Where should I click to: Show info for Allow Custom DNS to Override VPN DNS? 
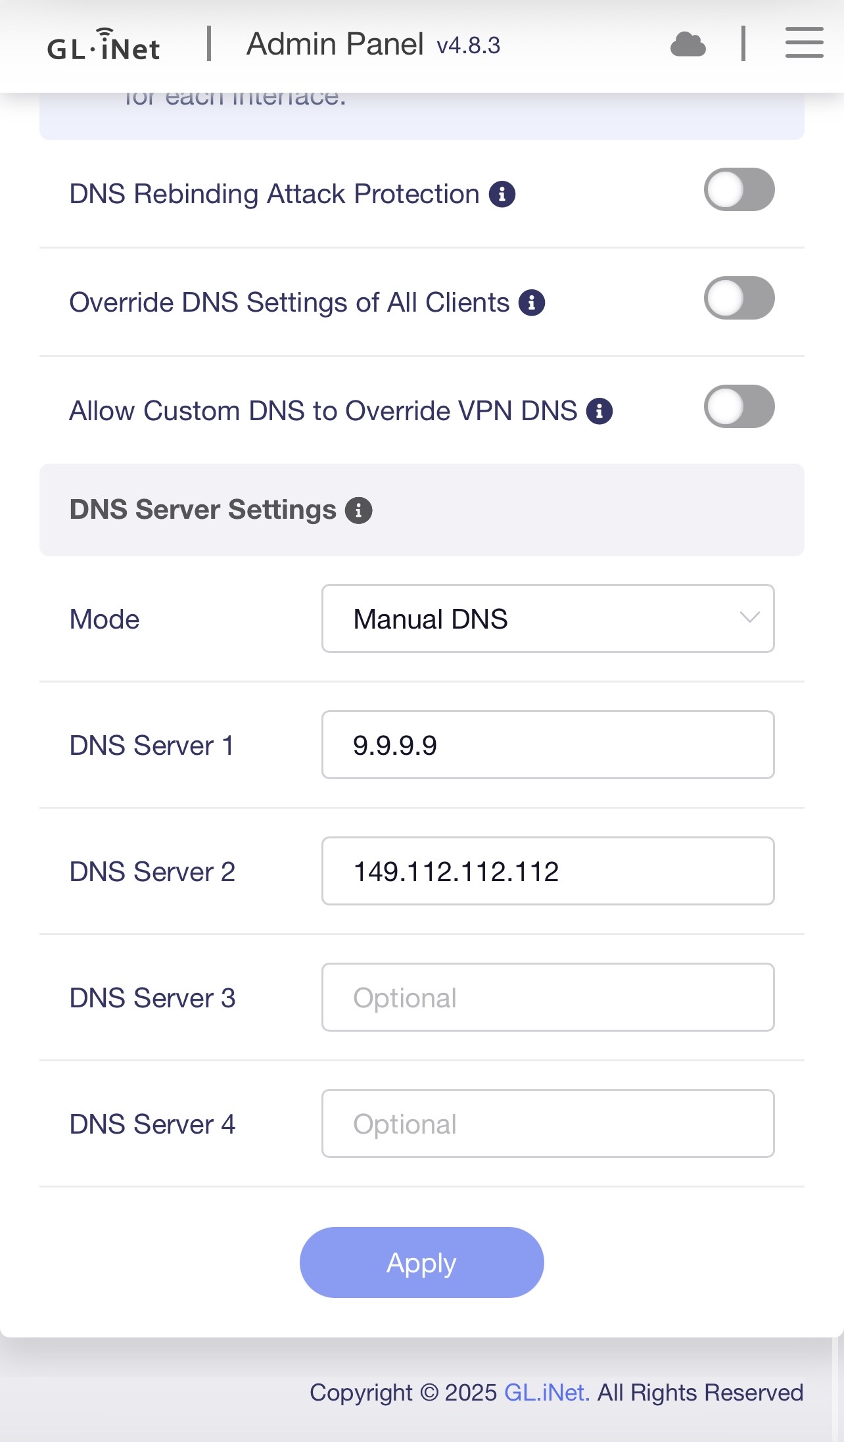(x=599, y=411)
